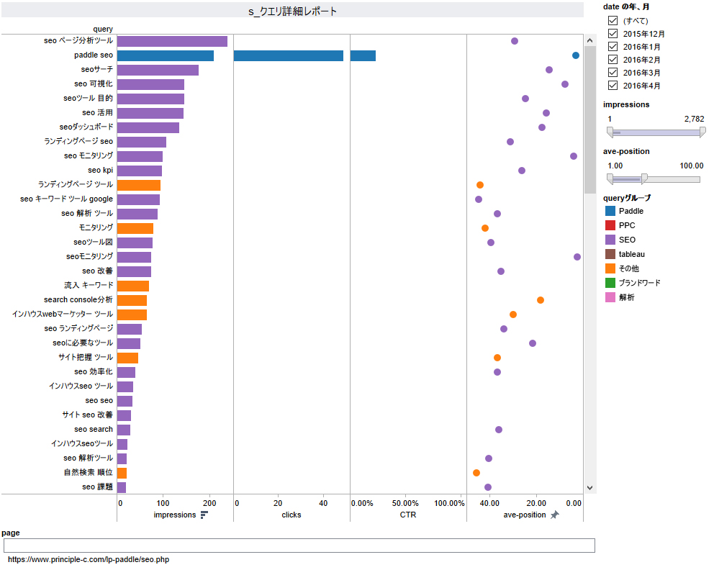
Task: Toggle the (すべて) date checkbox
Action: 613,21
